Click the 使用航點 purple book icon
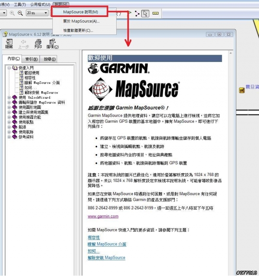259x276 pixels. [x=15, y=122]
